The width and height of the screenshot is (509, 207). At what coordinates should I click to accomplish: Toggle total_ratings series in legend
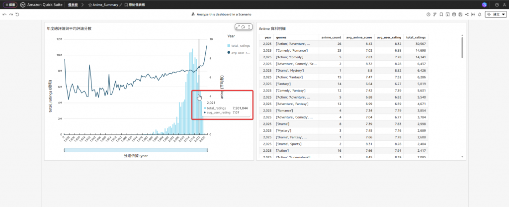(x=239, y=45)
